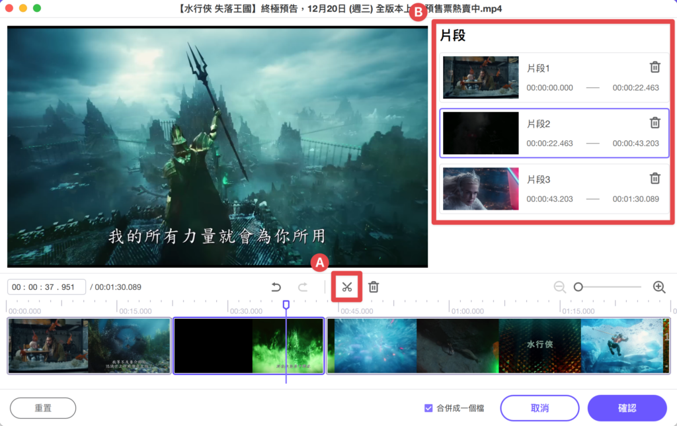Click the video preview area
The image size is (677, 426).
coord(218,146)
